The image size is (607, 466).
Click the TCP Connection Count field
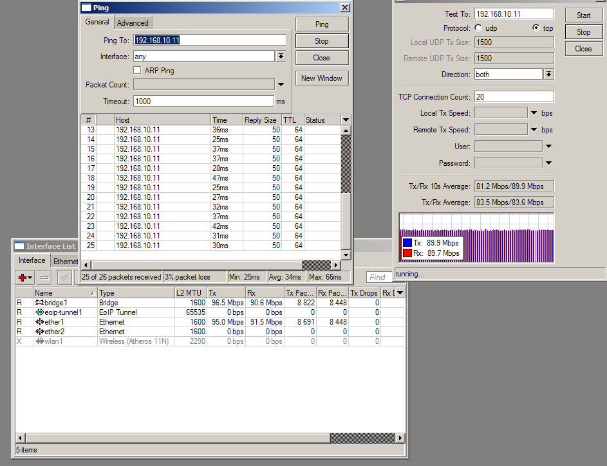[x=514, y=97]
